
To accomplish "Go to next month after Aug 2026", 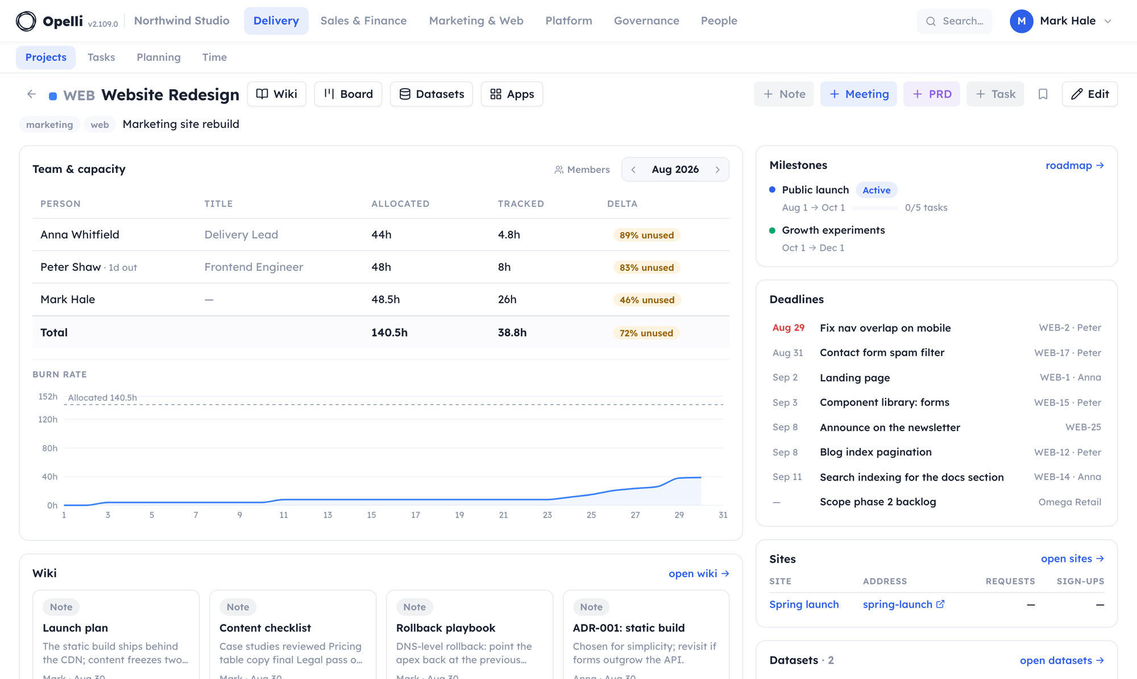I will pos(717,169).
